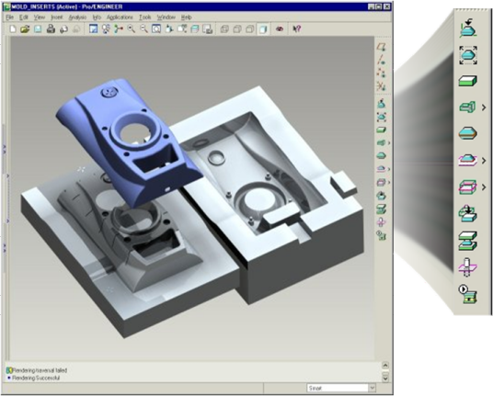Open the Analysis menu
Screen dimensions: 493x396
click(77, 17)
